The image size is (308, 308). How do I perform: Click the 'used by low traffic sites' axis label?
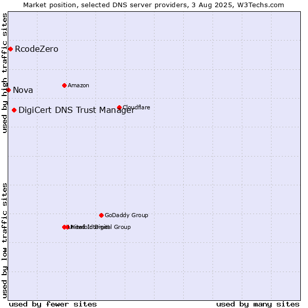coord(4,241)
